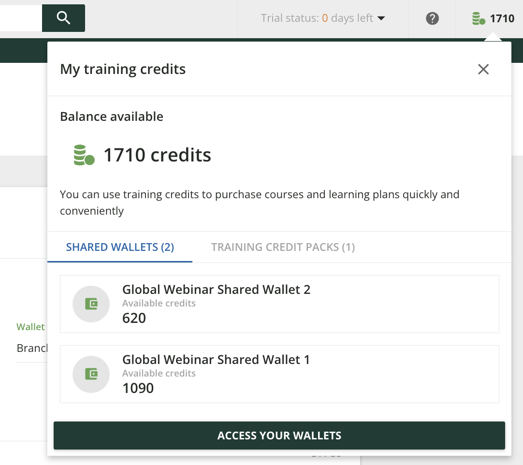Click the wallet icon for Shared Wallet 2
523x465 pixels.
(x=91, y=304)
